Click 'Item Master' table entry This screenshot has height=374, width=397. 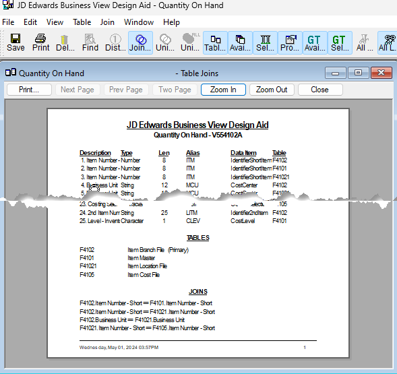tap(142, 258)
